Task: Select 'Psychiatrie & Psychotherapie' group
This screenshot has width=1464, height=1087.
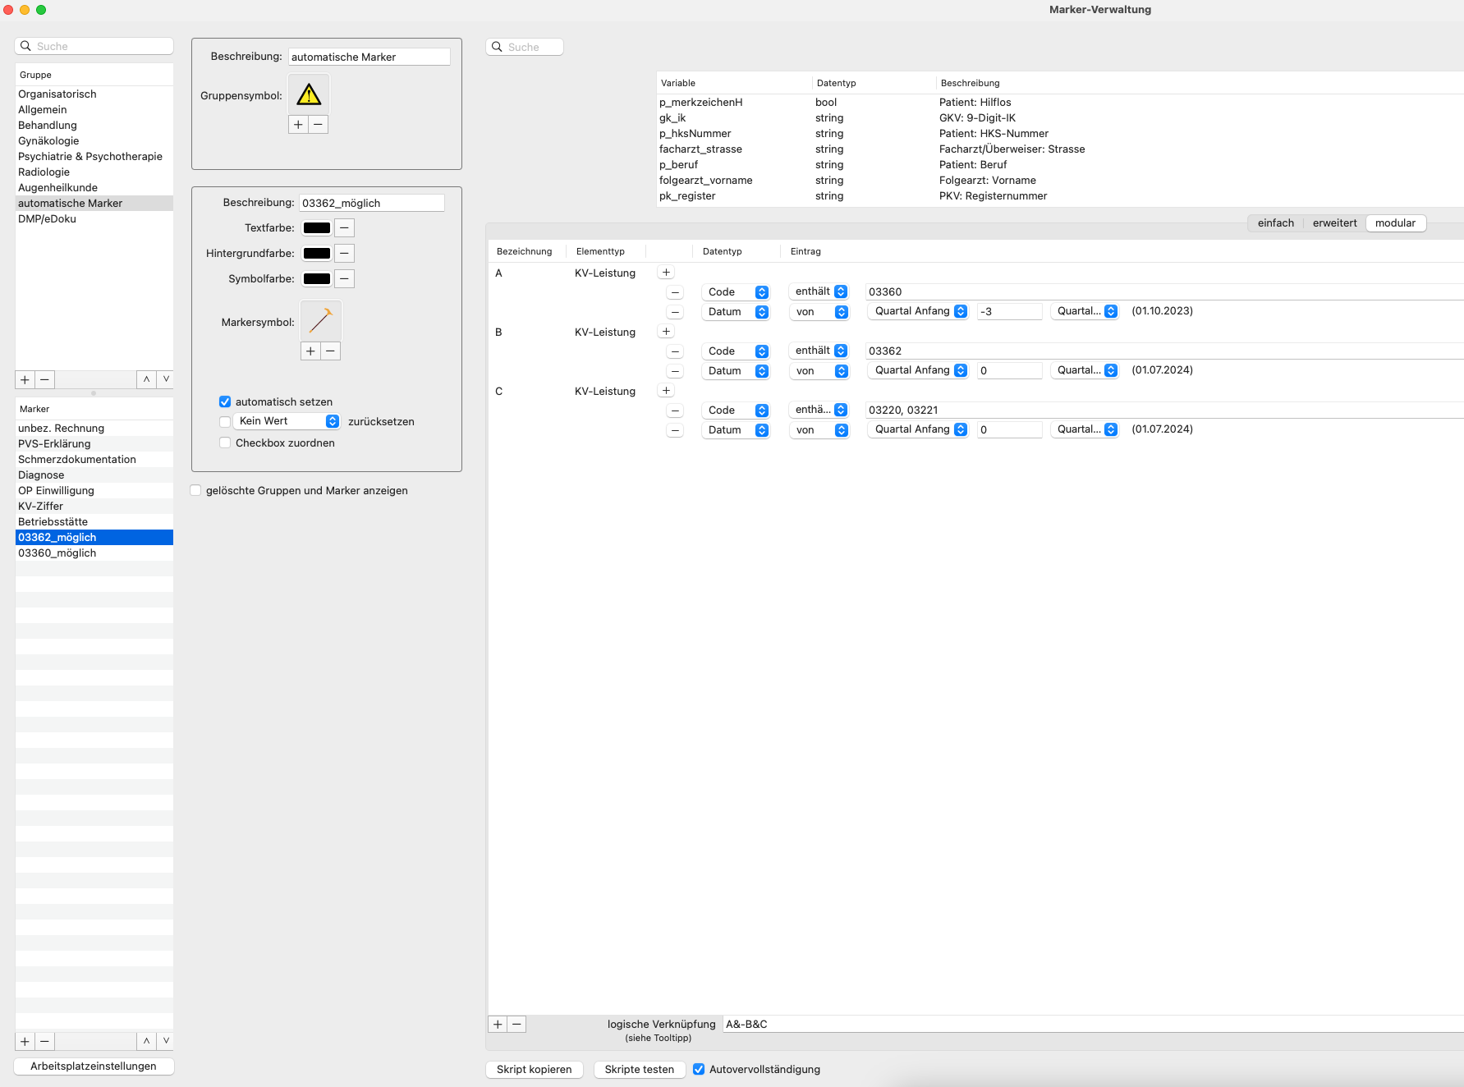Action: [x=94, y=157]
